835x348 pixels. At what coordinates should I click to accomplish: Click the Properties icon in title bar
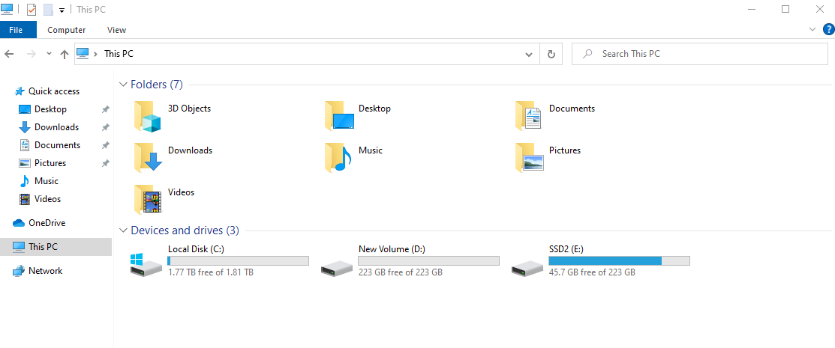click(x=32, y=10)
